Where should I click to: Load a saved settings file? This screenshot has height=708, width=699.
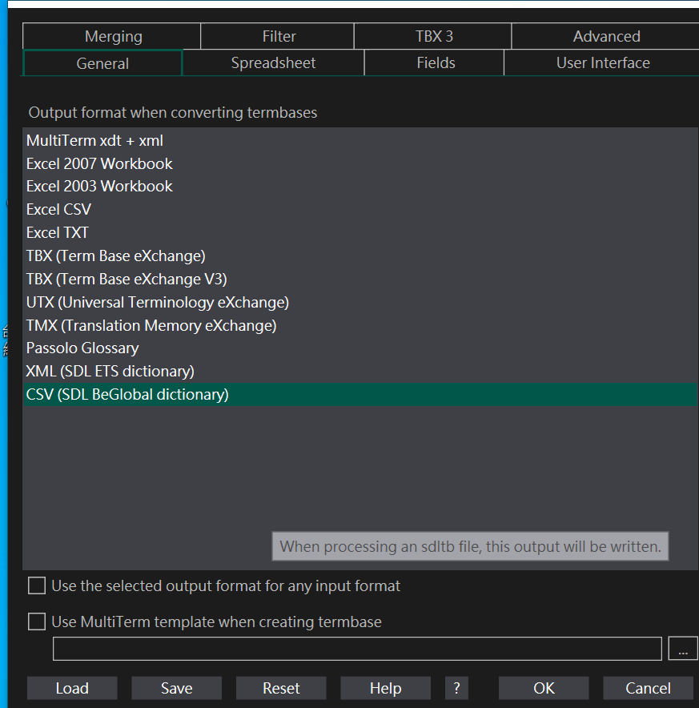(x=72, y=688)
